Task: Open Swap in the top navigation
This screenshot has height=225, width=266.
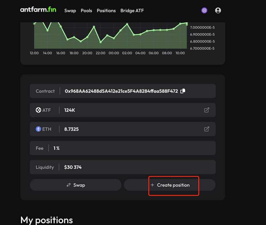Action: coord(70,11)
